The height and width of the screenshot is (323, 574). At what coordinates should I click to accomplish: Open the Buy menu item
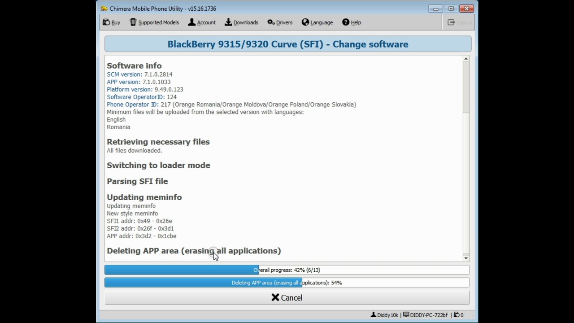pos(111,22)
